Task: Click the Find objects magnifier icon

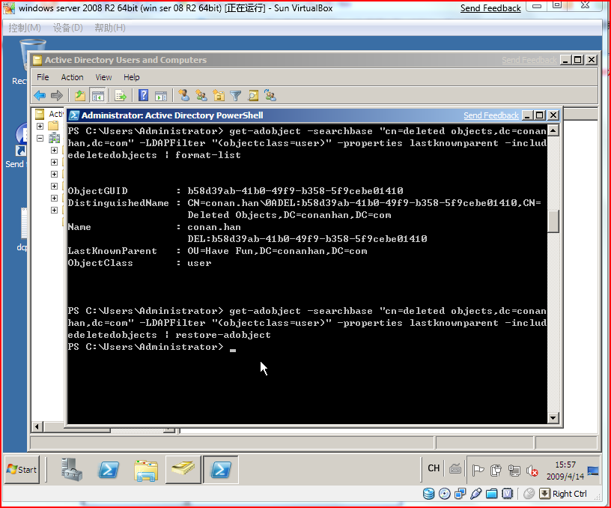Action: (x=253, y=95)
